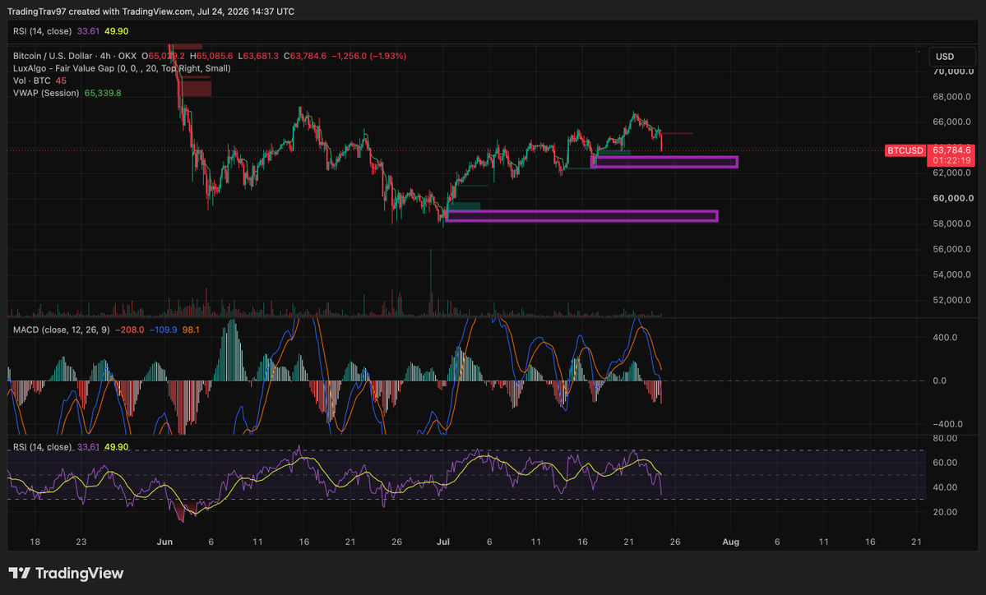This screenshot has width=986, height=595.
Task: Click the Aug label on the time axis
Action: tap(731, 542)
